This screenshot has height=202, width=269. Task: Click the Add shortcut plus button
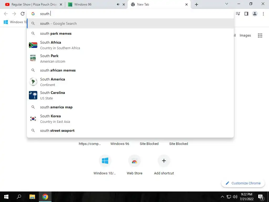164,161
